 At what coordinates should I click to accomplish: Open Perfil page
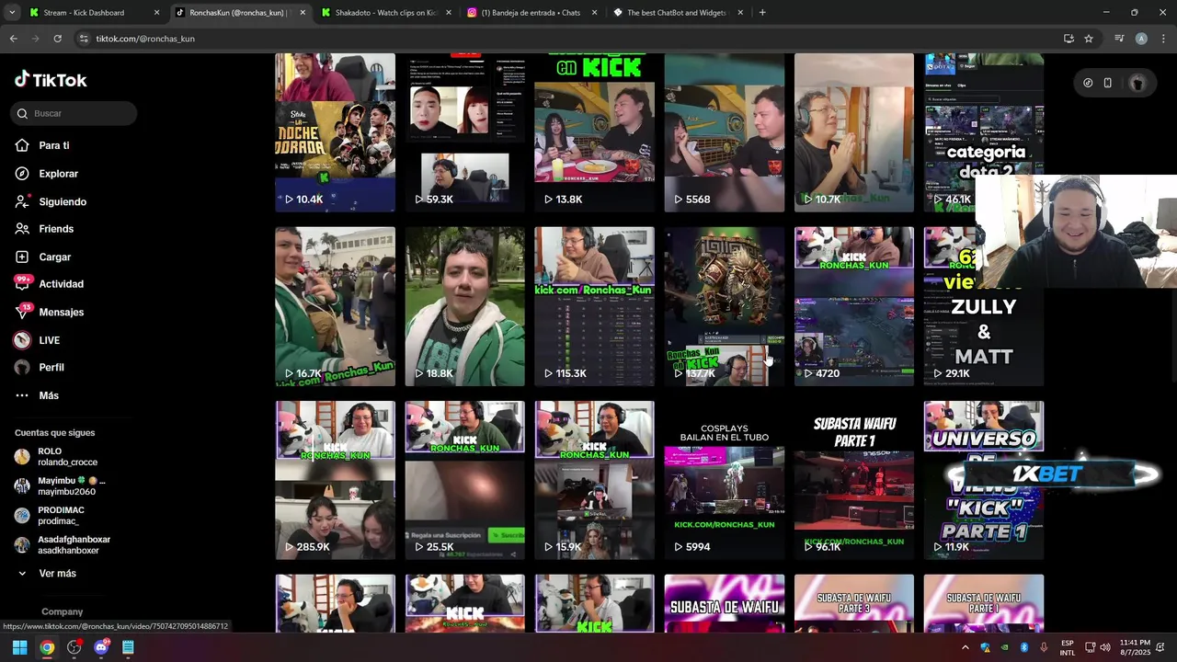(x=40, y=367)
